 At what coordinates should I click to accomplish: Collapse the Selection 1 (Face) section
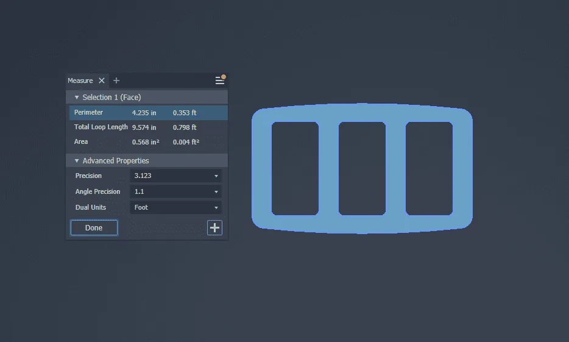tap(77, 98)
